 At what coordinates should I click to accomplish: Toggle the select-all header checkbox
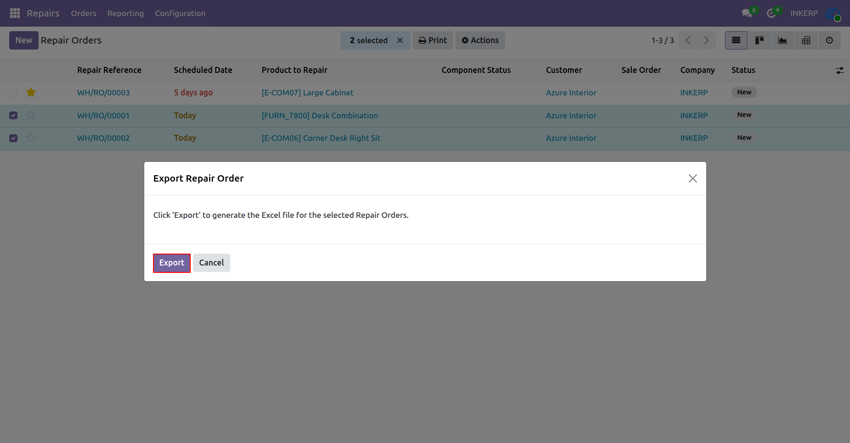pos(13,70)
